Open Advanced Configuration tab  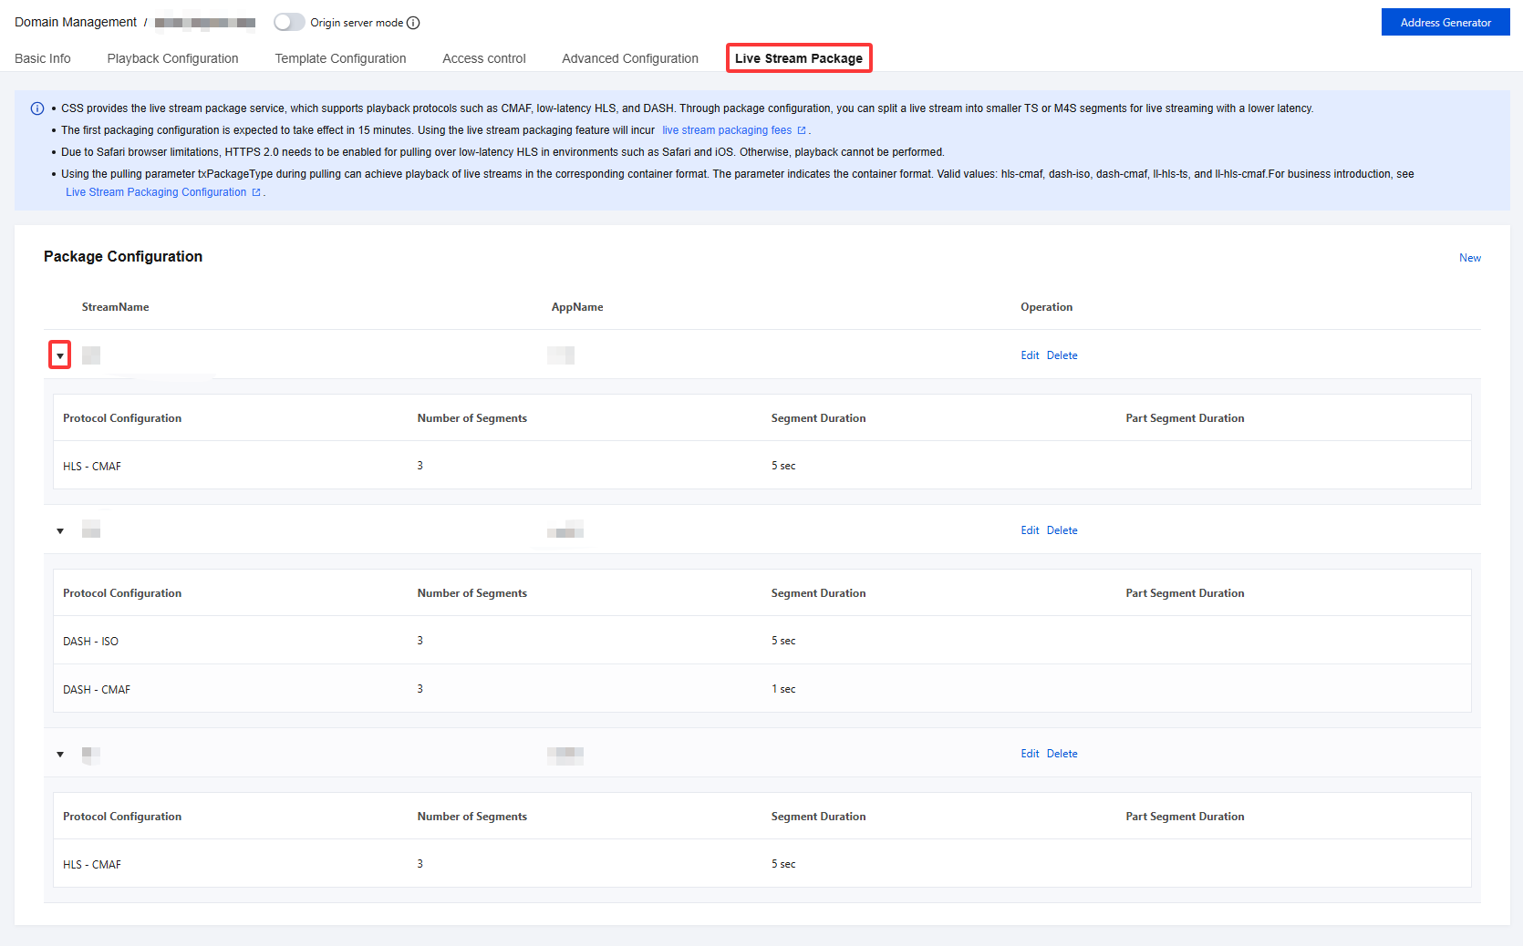629,58
